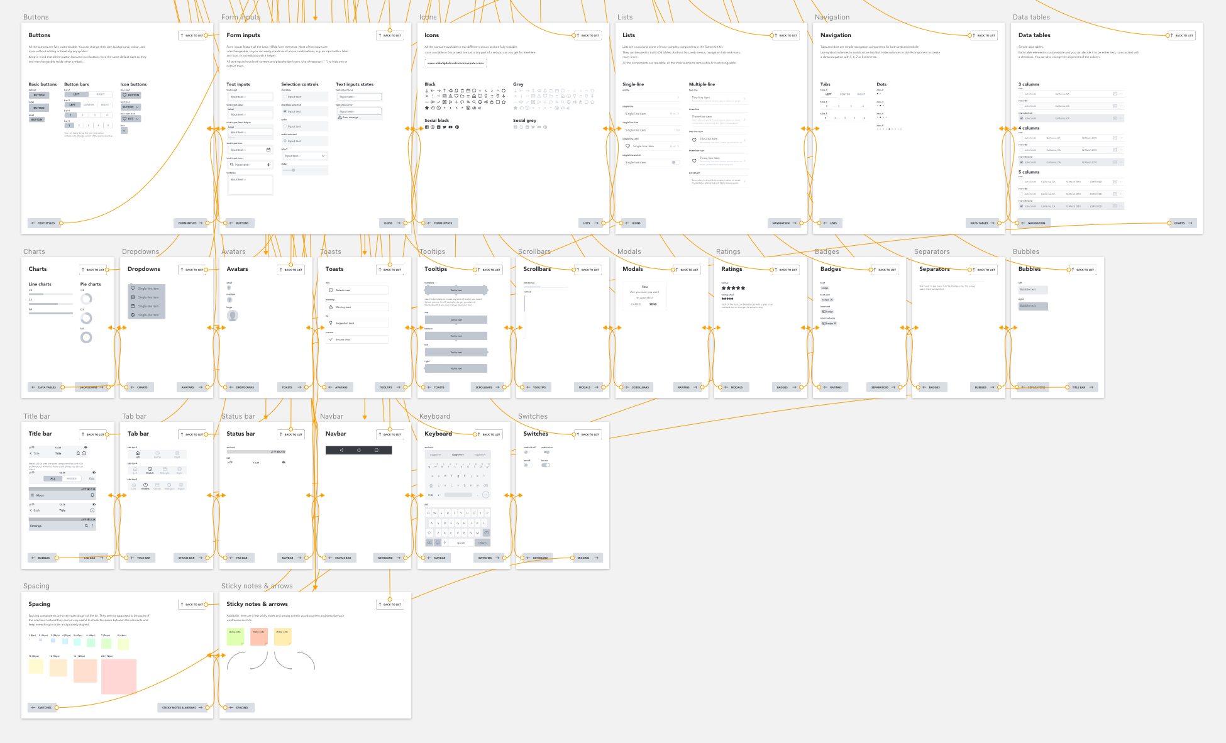This screenshot has width=1226, height=743.
Task: Open the BUTTON dropdown under Icon buttons
Action: [130, 107]
